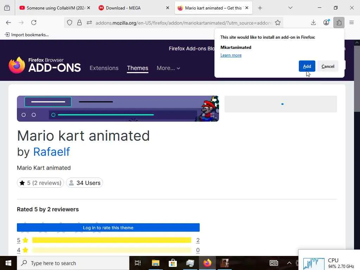Open the 5 (2 reviews) rating badge

point(40,183)
